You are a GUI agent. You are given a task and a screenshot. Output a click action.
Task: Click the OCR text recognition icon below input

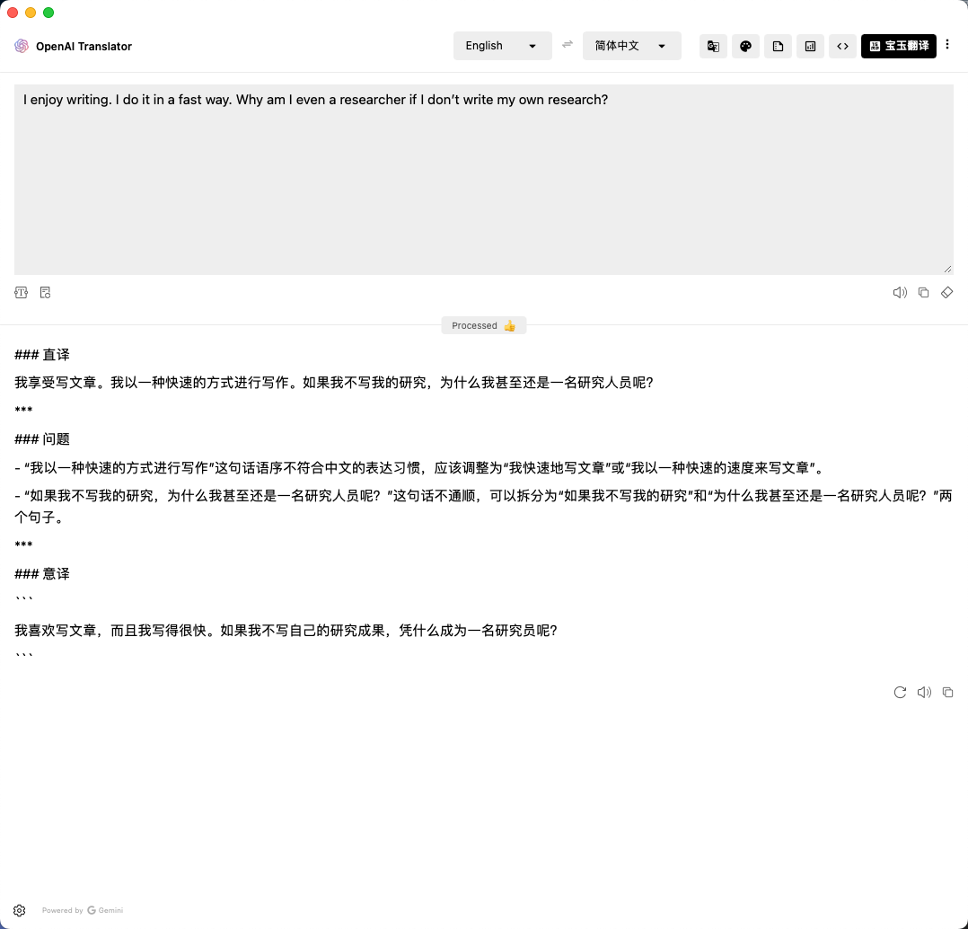[21, 293]
